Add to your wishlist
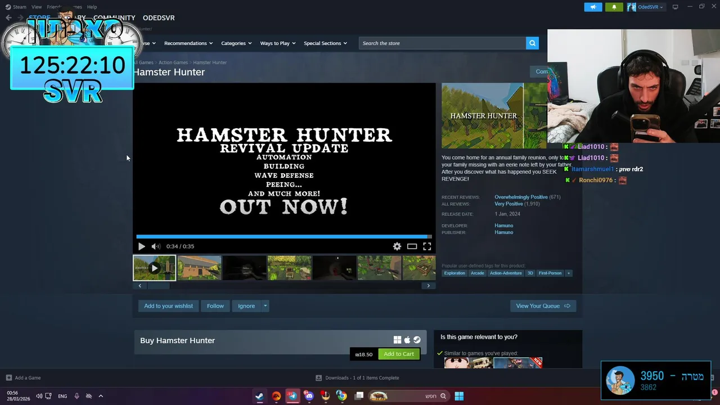The height and width of the screenshot is (405, 720). (168, 306)
